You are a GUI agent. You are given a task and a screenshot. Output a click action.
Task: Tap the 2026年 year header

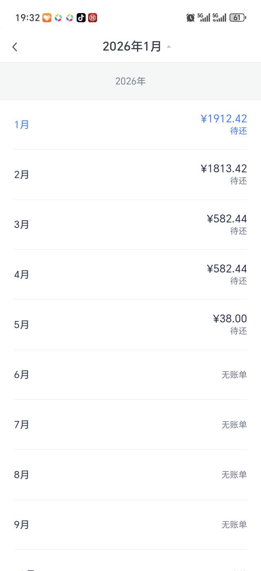pyautogui.click(x=130, y=81)
